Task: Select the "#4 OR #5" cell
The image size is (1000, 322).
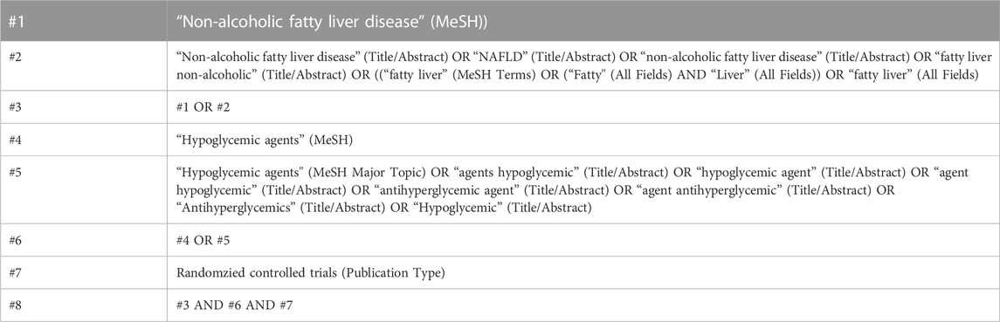Action: click(x=583, y=240)
